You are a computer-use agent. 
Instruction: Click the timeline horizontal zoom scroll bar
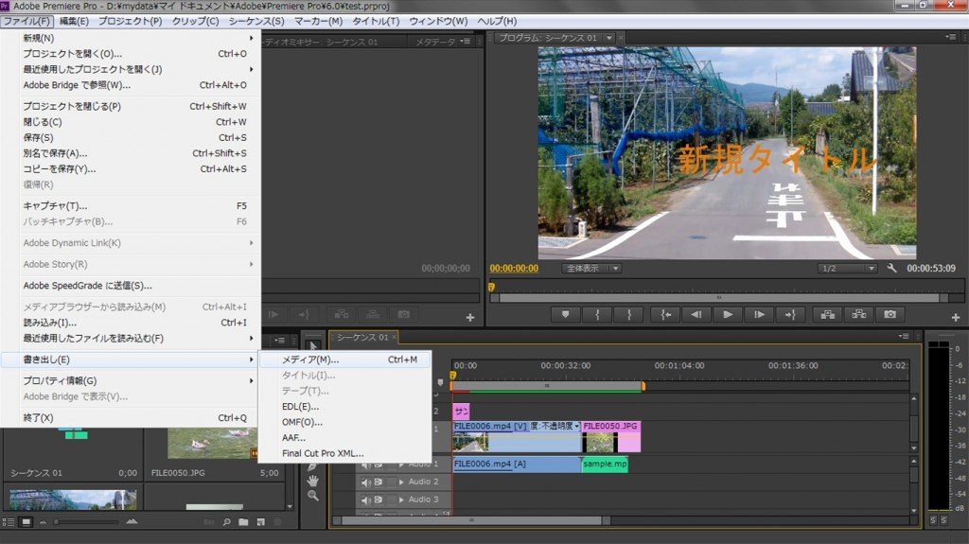[471, 520]
